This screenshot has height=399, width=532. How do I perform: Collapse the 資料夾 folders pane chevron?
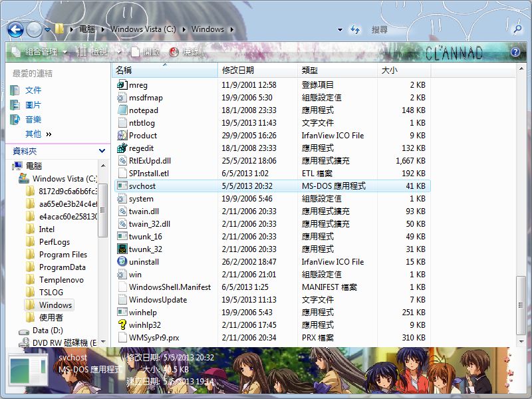point(102,151)
